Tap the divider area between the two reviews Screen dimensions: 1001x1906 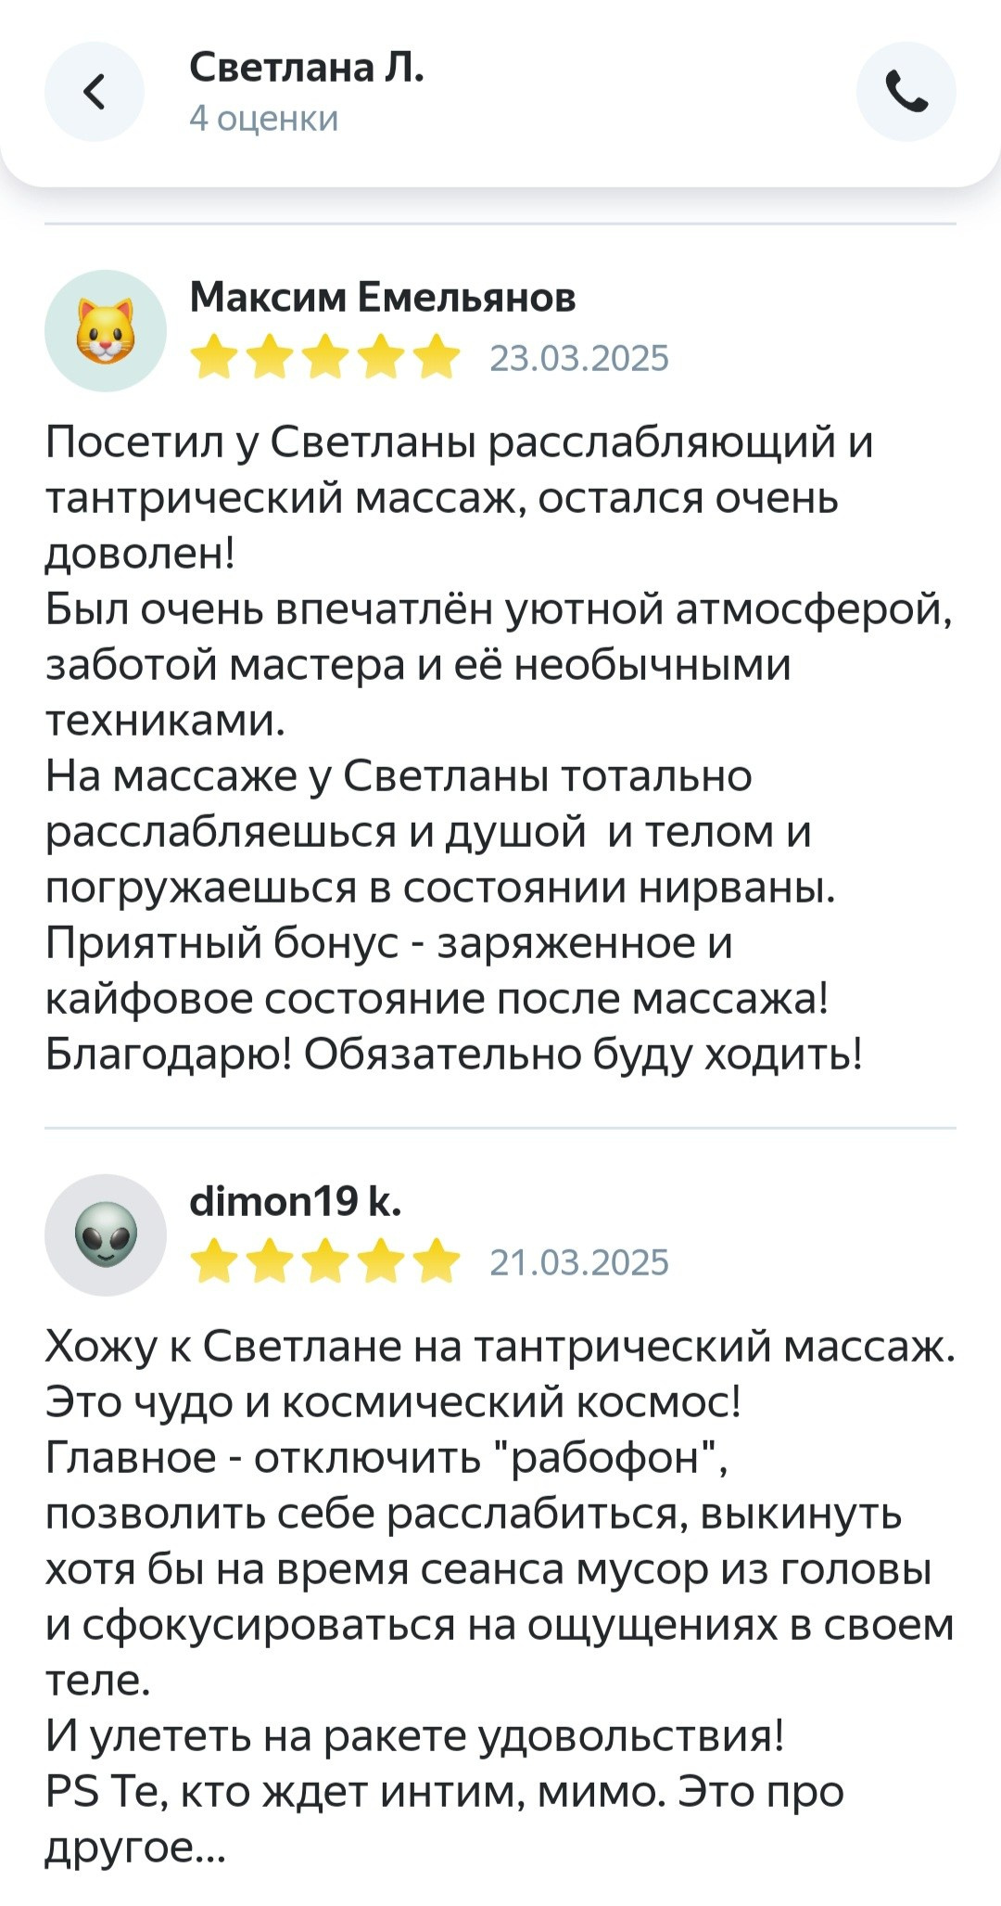[500, 1128]
